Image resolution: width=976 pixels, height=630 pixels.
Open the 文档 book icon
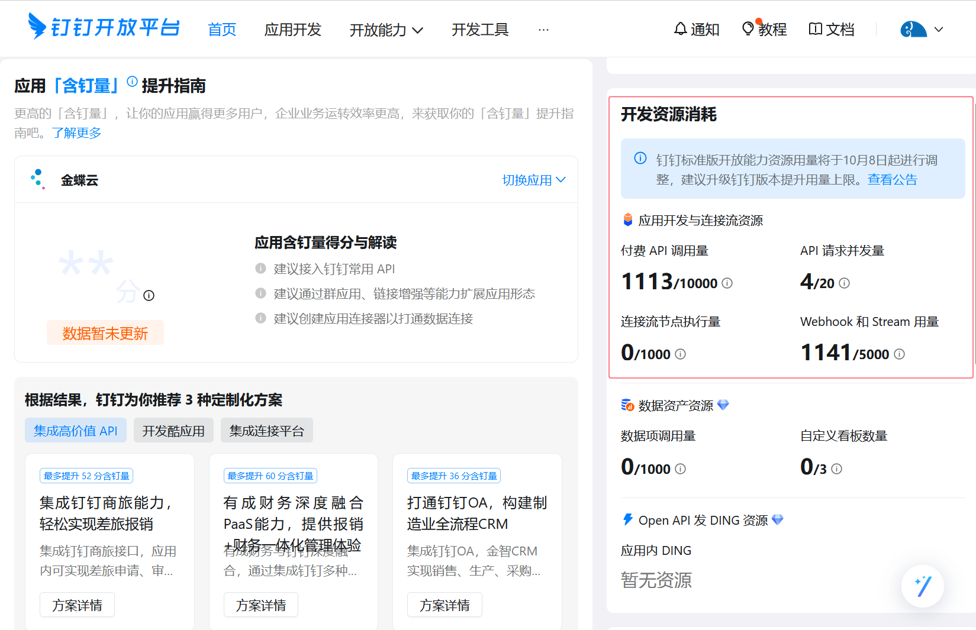[816, 28]
